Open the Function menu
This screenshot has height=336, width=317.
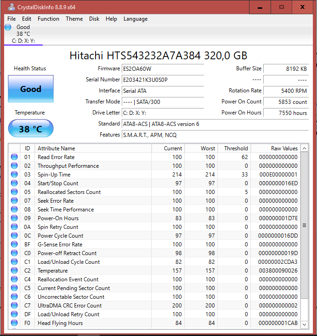(x=48, y=19)
